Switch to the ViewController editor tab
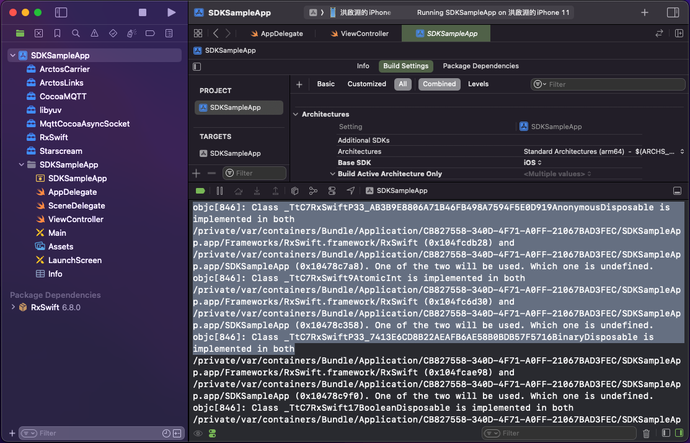Screen dimensions: 690x443 365,34
